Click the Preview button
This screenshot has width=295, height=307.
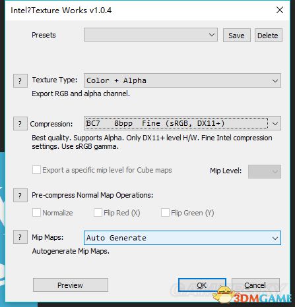pos(71,285)
